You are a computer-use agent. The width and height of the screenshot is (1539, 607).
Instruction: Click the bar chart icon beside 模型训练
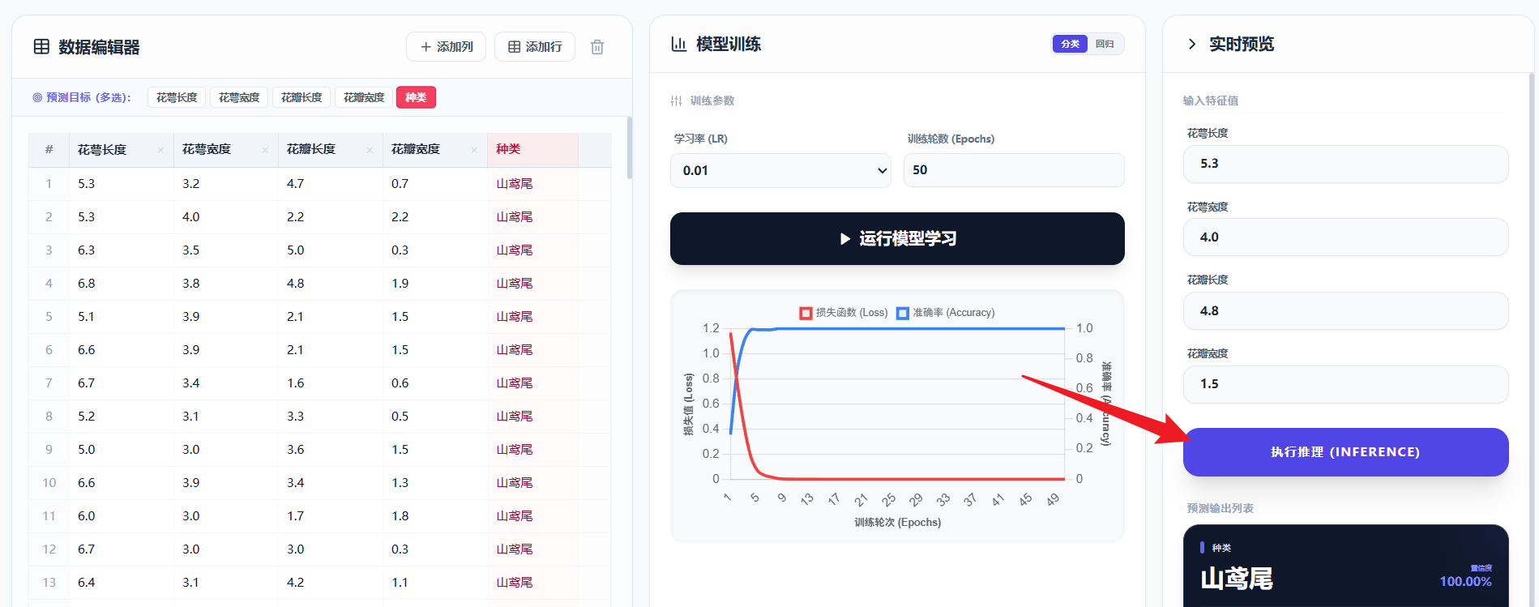pos(678,44)
